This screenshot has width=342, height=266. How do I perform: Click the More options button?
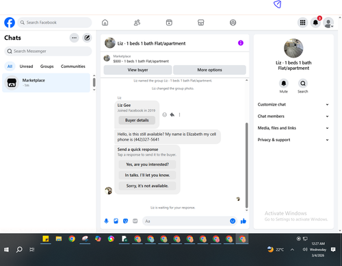(x=209, y=70)
